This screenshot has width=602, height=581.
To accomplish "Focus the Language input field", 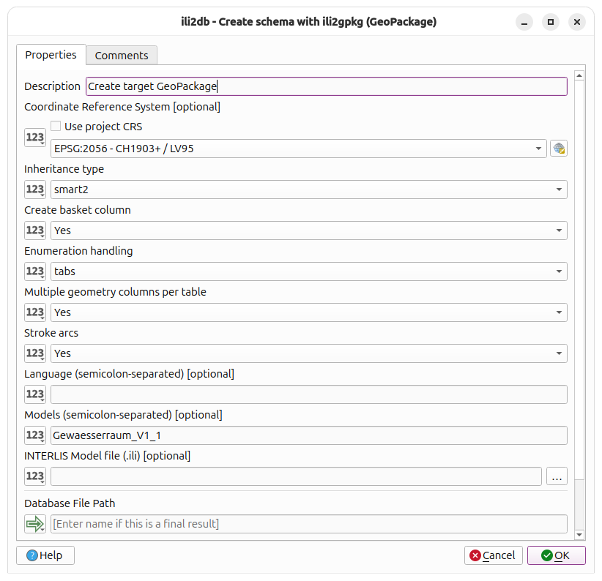I will 308,394.
